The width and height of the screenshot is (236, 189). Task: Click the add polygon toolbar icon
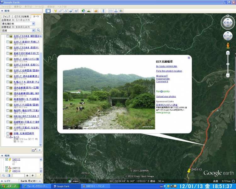click(61, 11)
